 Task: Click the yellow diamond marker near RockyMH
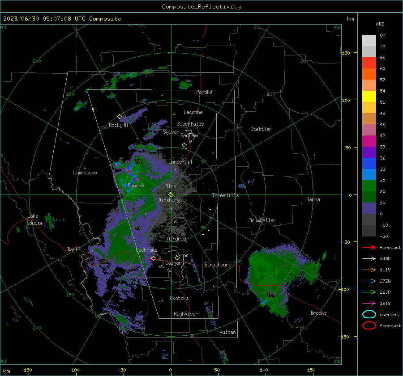click(120, 117)
